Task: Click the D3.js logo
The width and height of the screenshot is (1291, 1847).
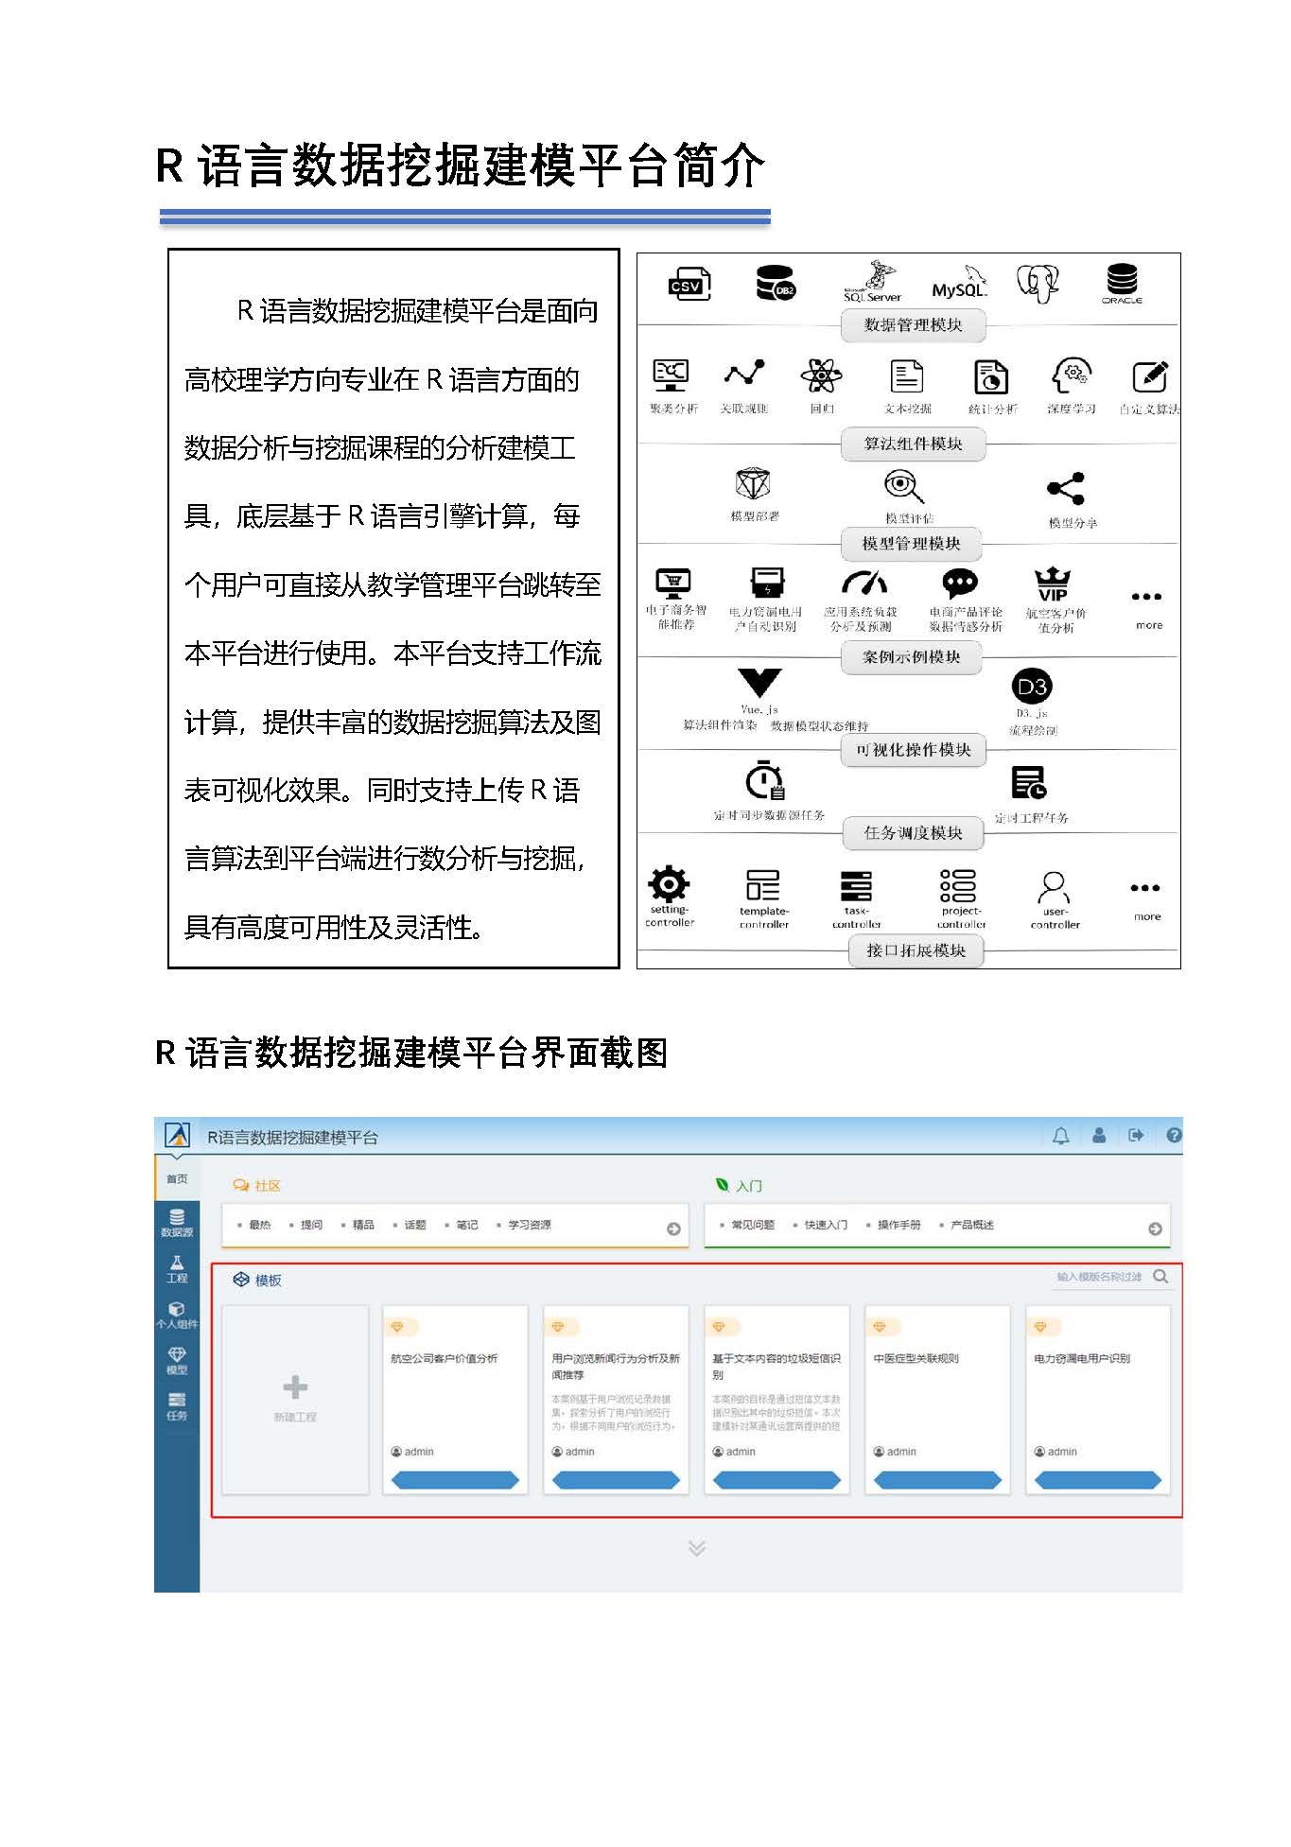Action: [x=1031, y=687]
